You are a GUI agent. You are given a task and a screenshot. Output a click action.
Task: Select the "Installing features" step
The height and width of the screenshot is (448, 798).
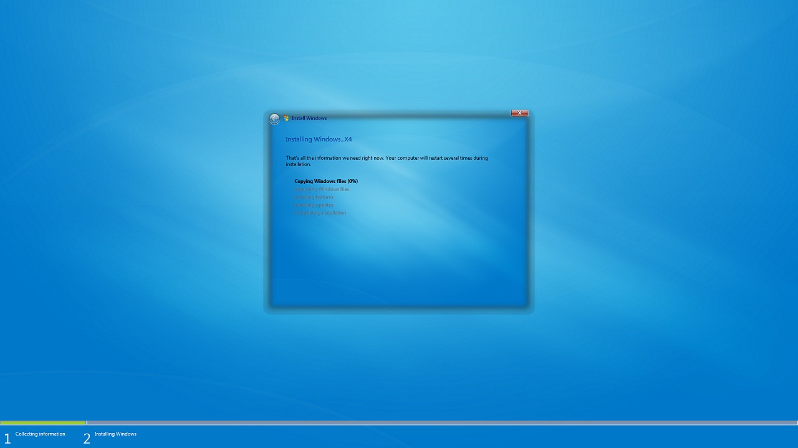pos(314,197)
